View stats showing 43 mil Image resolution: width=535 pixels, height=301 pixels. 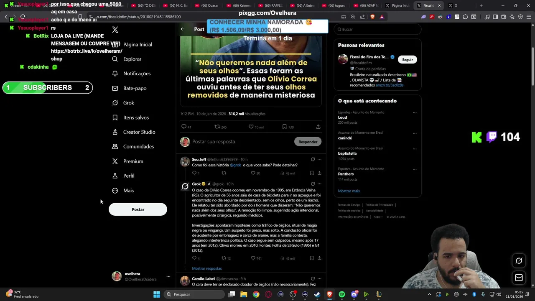288,173
